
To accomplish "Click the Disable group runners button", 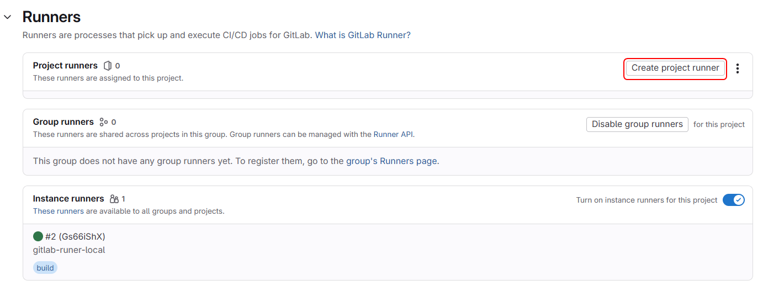I will [x=637, y=124].
